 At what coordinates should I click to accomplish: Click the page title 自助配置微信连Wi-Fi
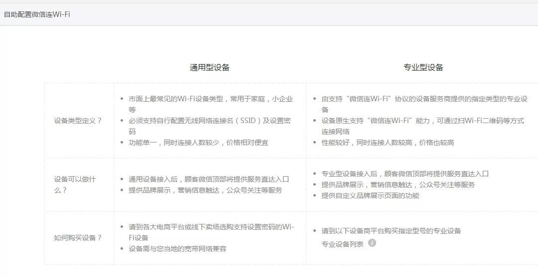point(37,14)
